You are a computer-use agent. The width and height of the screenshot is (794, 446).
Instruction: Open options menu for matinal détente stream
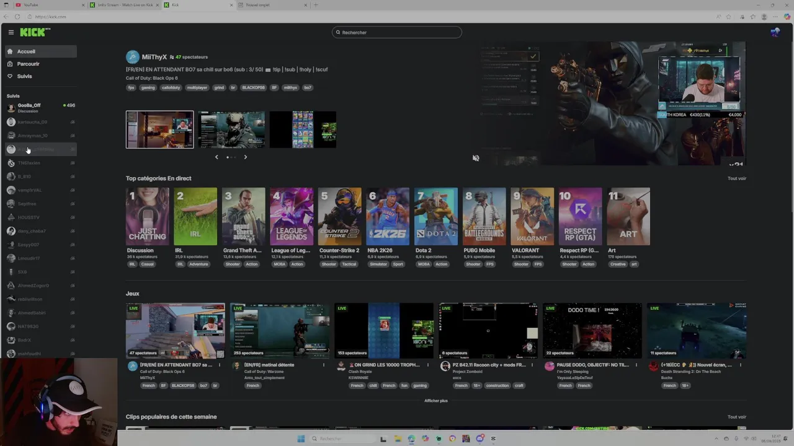click(x=324, y=365)
